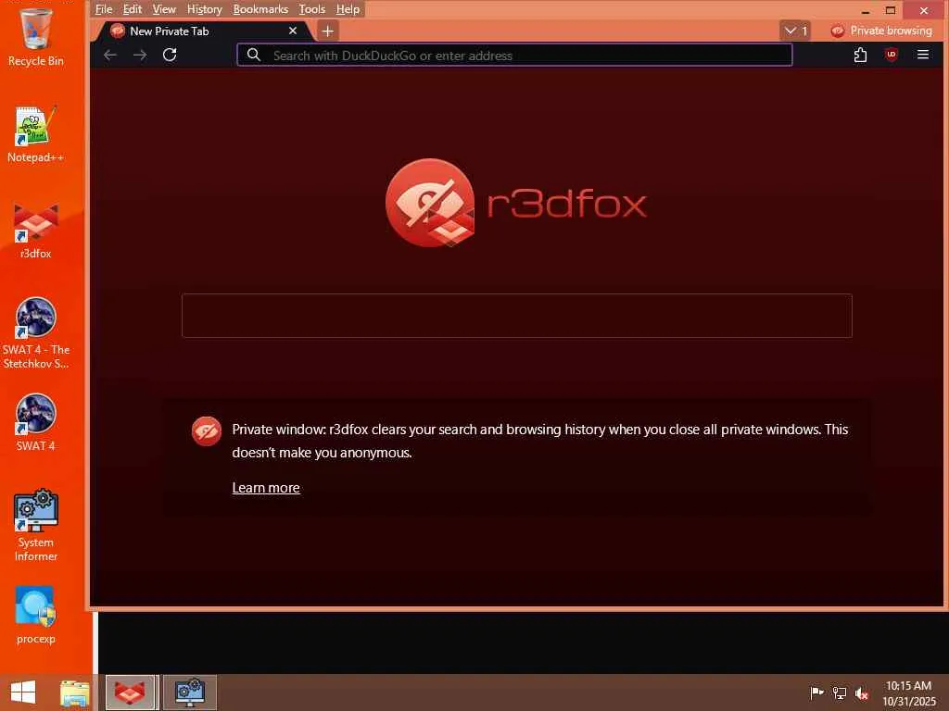
Task: Click the Private browsing indicator
Action: point(880,31)
